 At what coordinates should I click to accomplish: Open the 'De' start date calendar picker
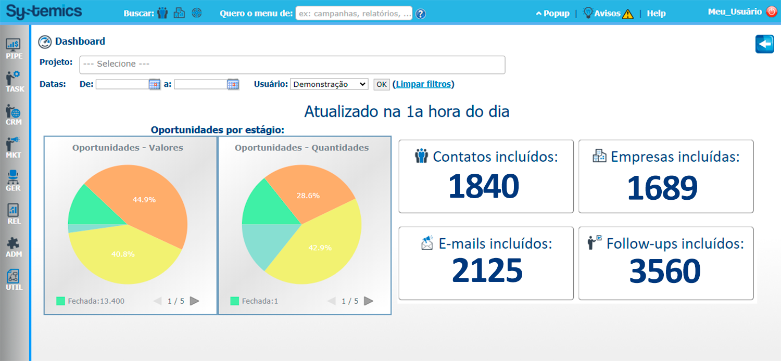click(155, 84)
